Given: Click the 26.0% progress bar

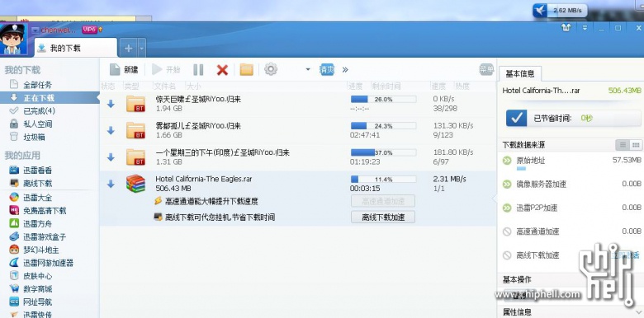Looking at the screenshot, I should 383,99.
